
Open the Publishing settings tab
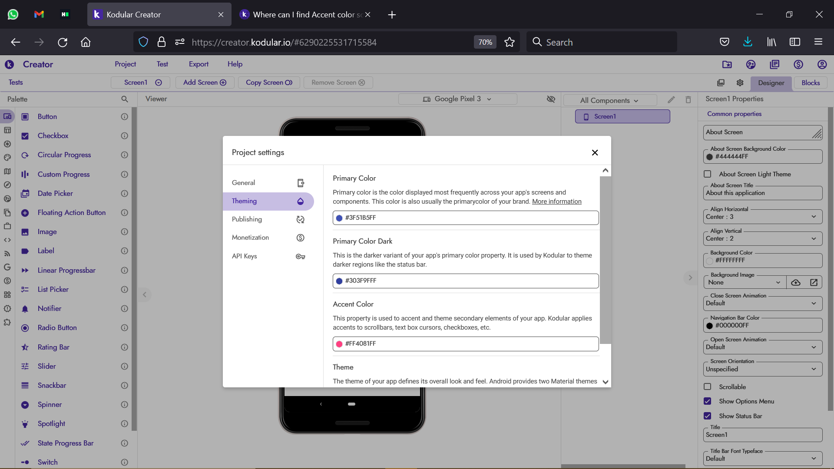pos(268,219)
